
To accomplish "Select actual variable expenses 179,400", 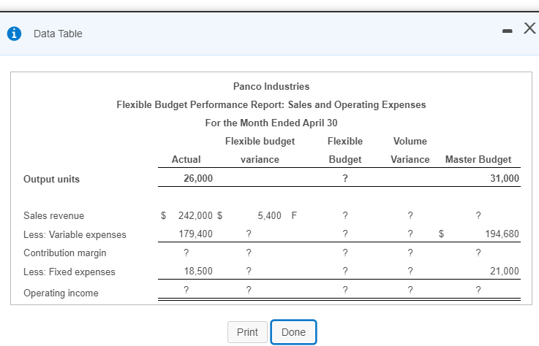I will pyautogui.click(x=196, y=234).
